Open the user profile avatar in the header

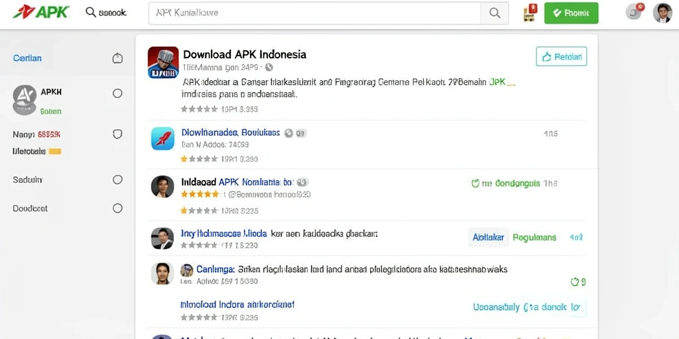[662, 13]
